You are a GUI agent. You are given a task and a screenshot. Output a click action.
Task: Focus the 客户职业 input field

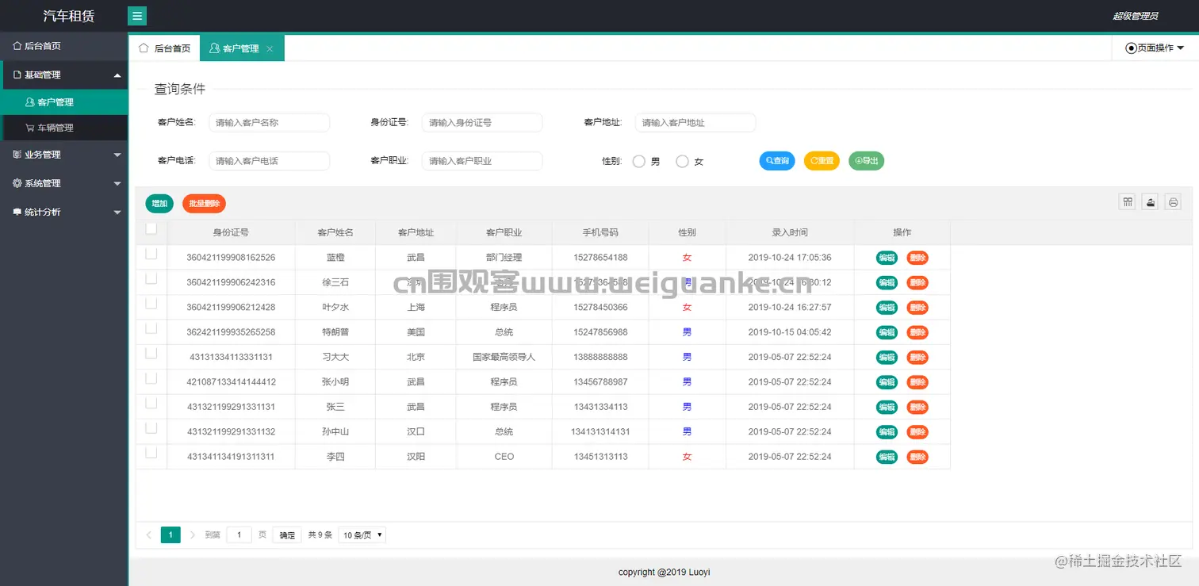pyautogui.click(x=482, y=161)
